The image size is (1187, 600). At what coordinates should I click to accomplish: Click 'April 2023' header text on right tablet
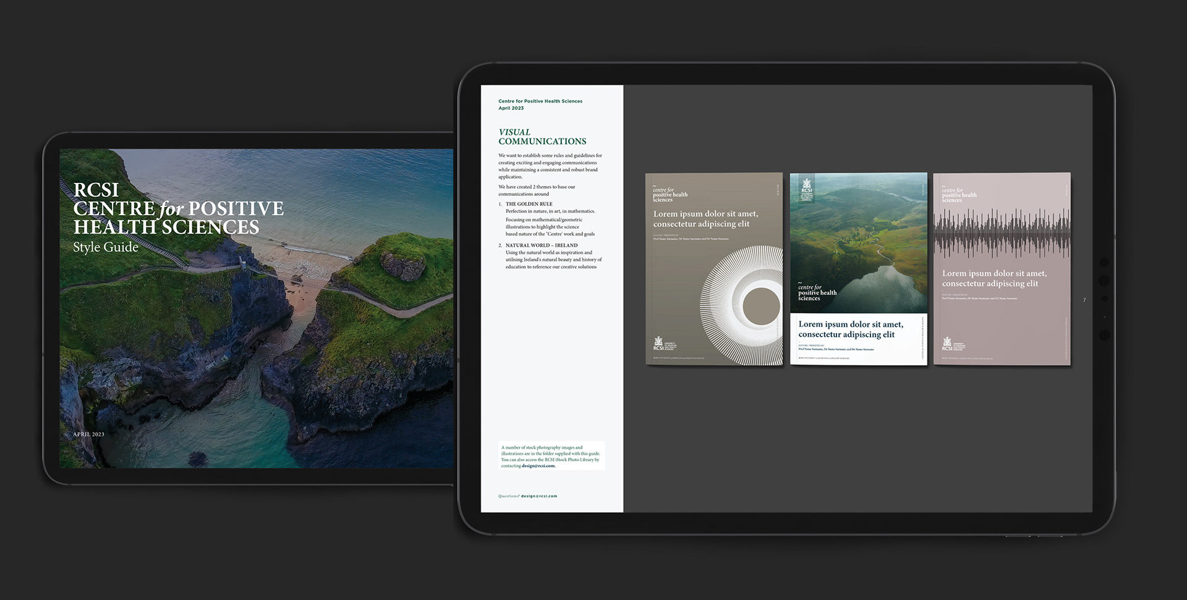pos(511,108)
